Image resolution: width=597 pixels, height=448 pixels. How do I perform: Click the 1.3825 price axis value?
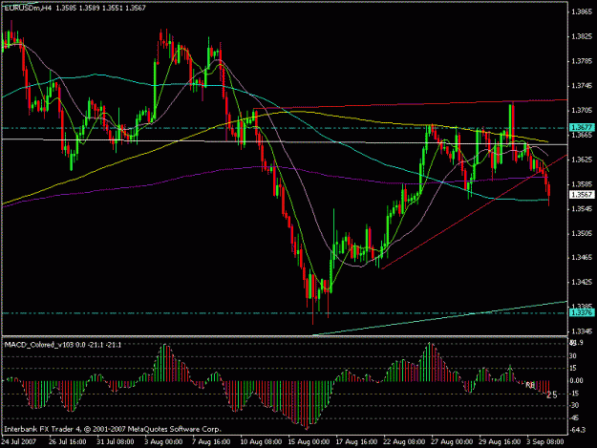(x=582, y=36)
